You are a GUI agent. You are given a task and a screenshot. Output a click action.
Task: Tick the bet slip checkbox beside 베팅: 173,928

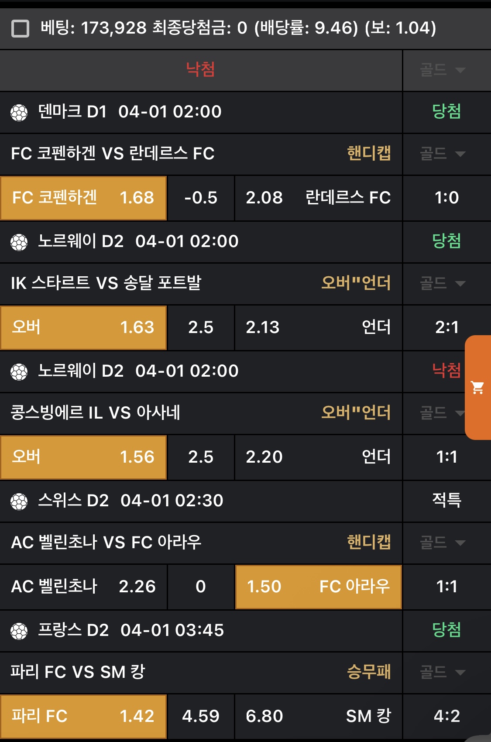[x=20, y=29]
